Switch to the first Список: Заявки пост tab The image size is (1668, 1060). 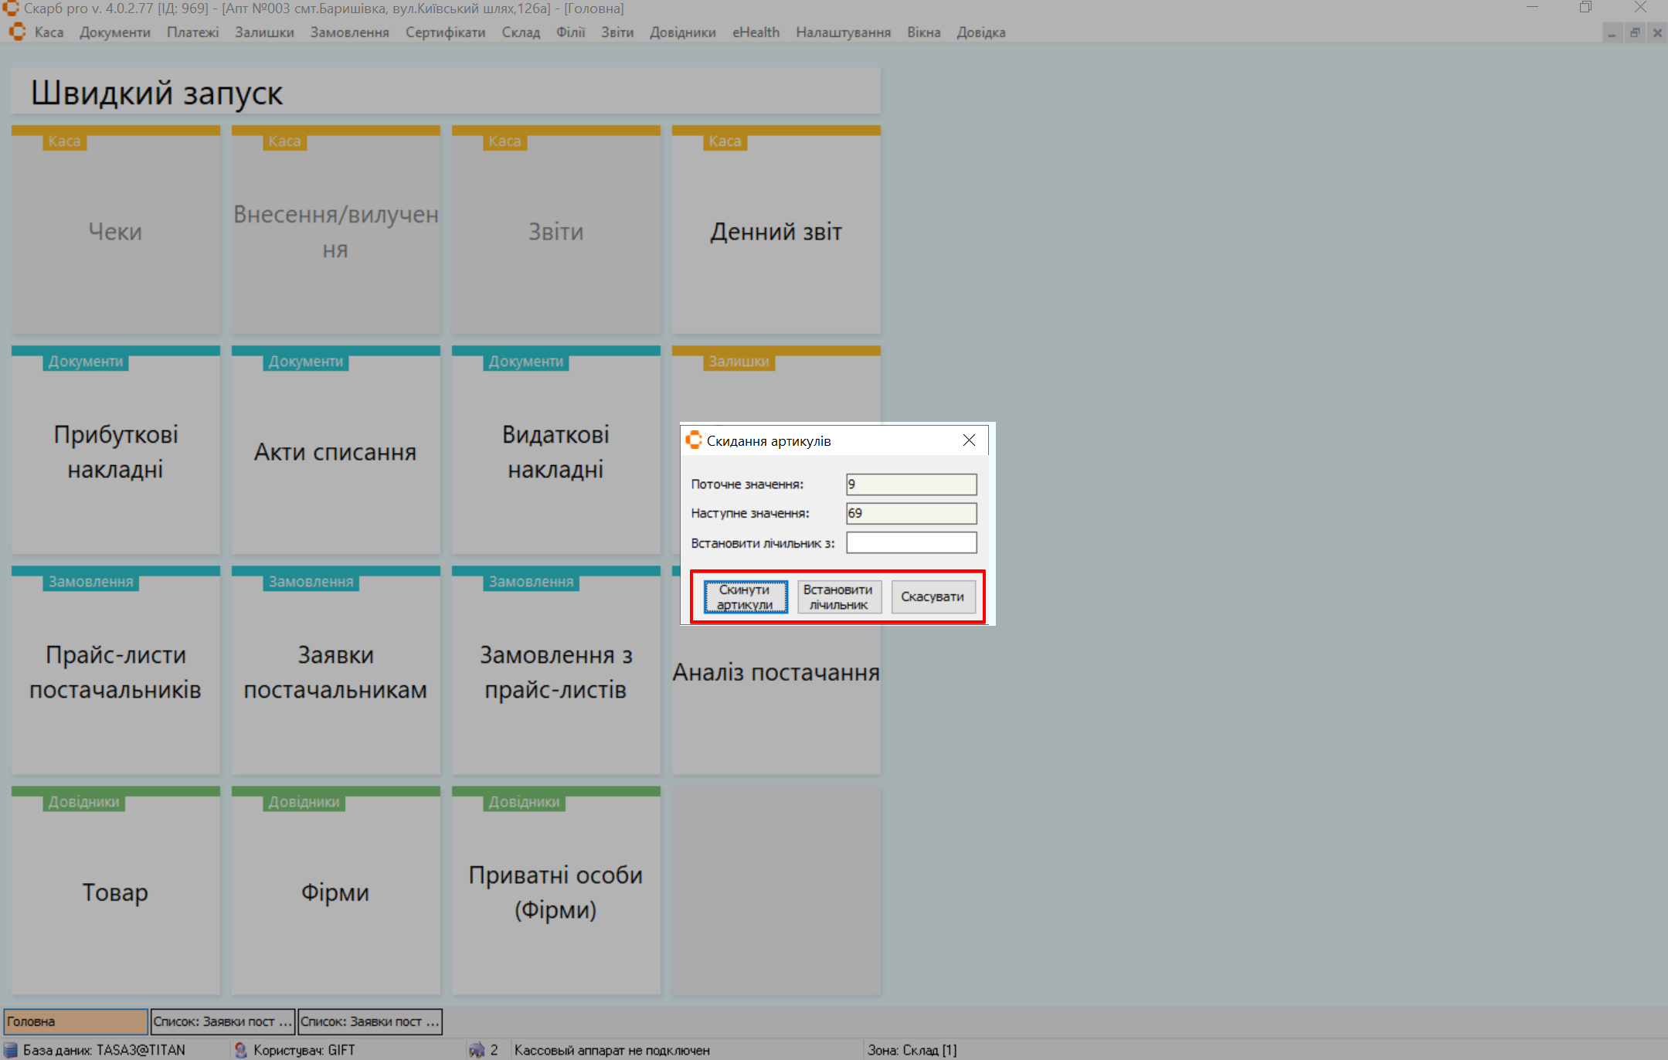(x=223, y=1021)
